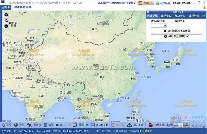Screen dimensions: 207x134
Task: Select the 移动 hand pan tool
Action: click(x=6, y=125)
